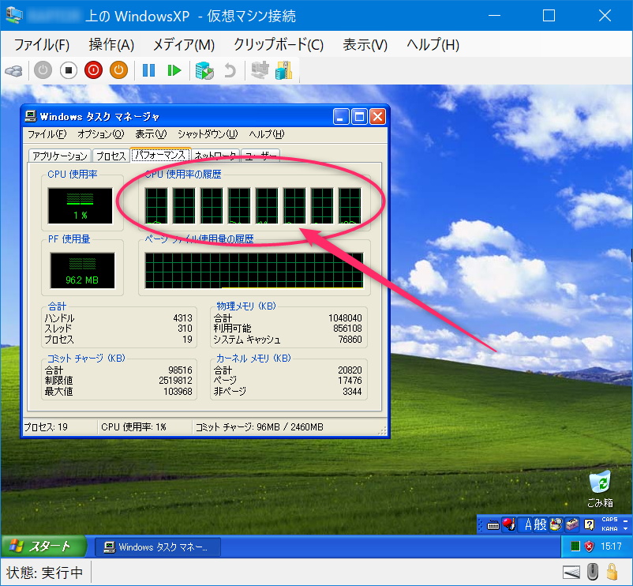
Task: Click the keyboard icon in the language bar
Action: pos(493,525)
